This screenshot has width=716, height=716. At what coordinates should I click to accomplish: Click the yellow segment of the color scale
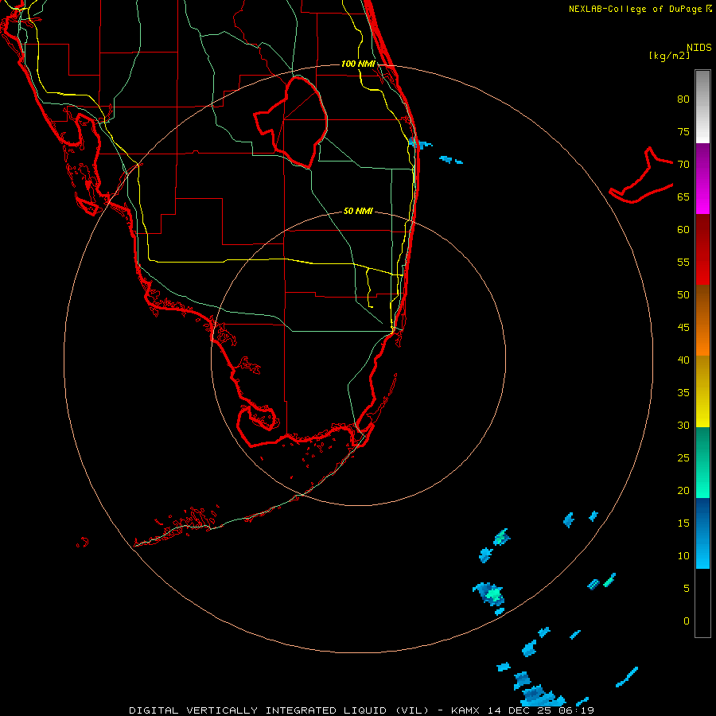[x=702, y=391]
